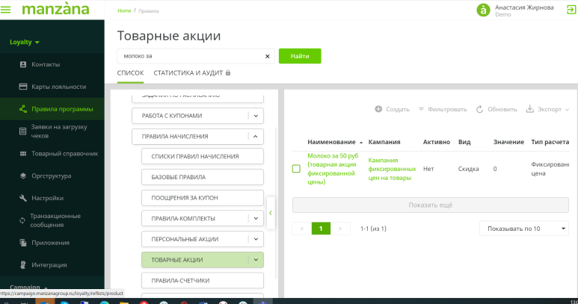578x304 pixels.
Task: Open the Экспорт dropdown menu
Action: coord(547,109)
